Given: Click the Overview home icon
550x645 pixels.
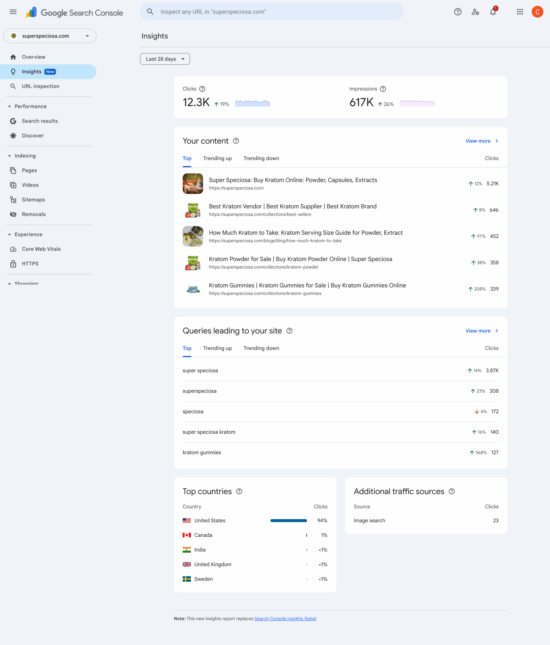Looking at the screenshot, I should [13, 57].
